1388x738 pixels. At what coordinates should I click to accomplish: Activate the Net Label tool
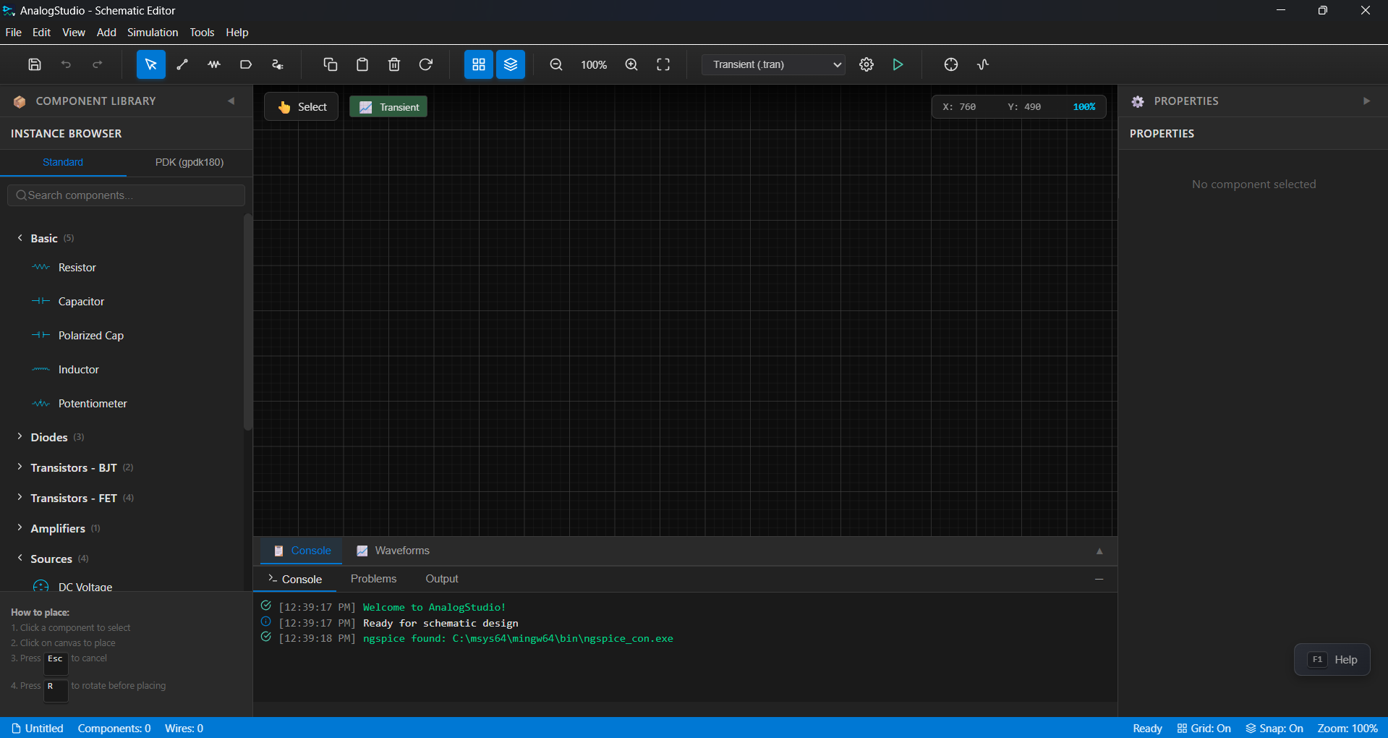click(x=245, y=64)
